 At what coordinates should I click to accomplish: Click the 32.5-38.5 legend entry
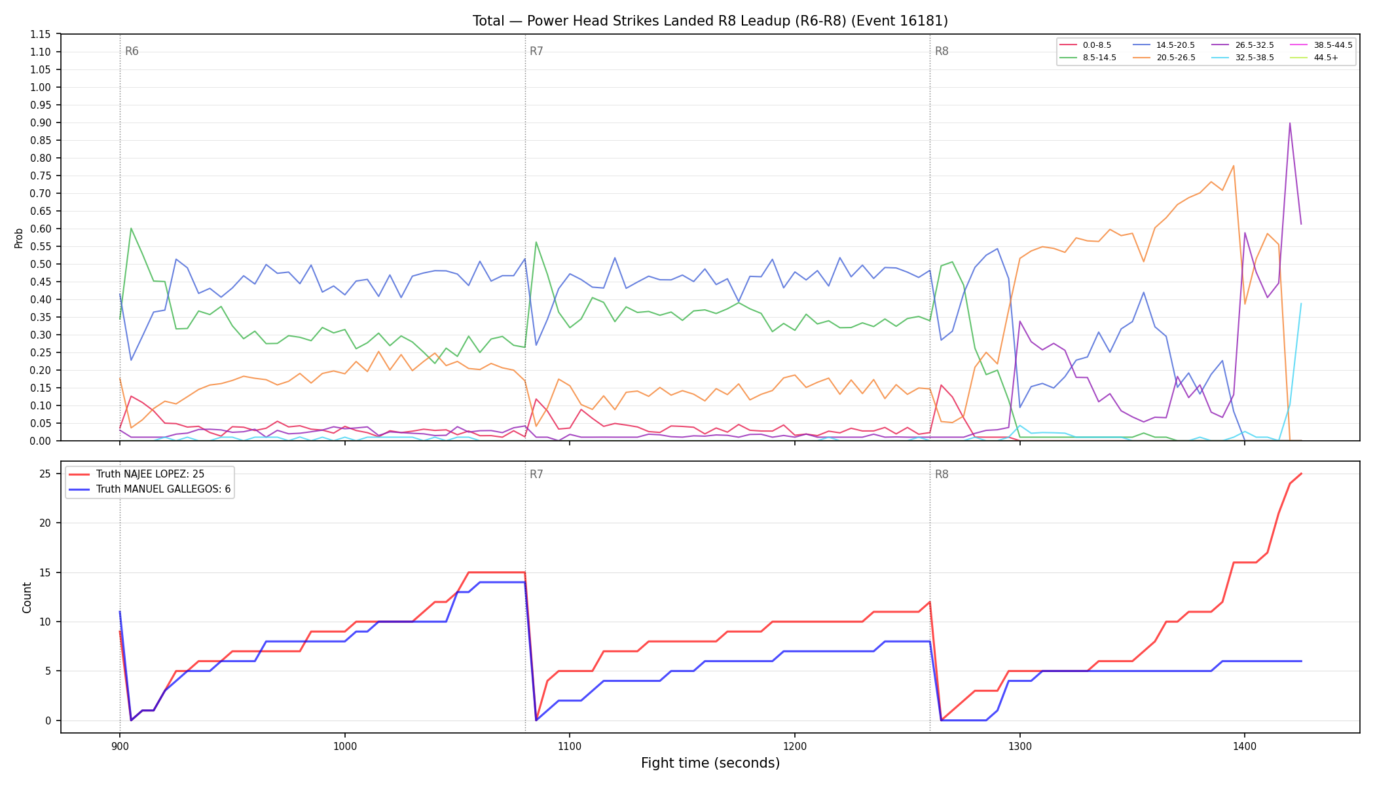[1243, 58]
